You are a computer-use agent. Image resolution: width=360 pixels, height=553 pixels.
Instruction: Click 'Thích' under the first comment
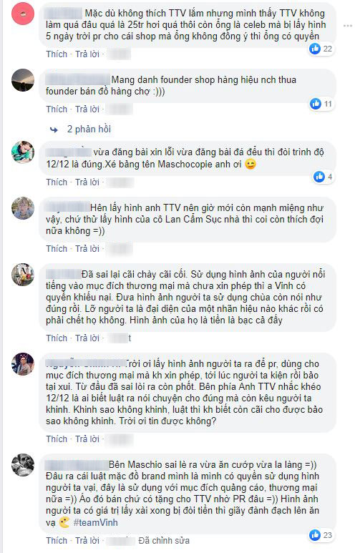tap(57, 54)
